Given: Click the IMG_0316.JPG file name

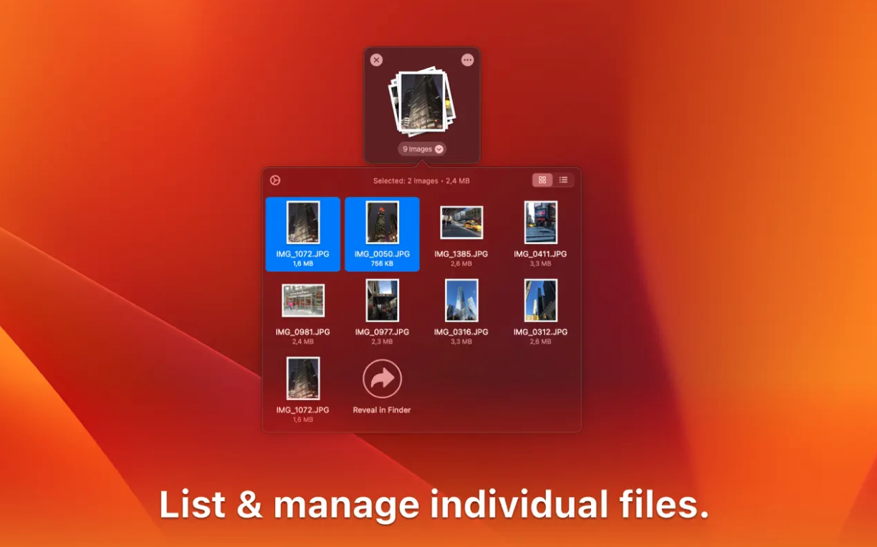Looking at the screenshot, I should coord(461,332).
